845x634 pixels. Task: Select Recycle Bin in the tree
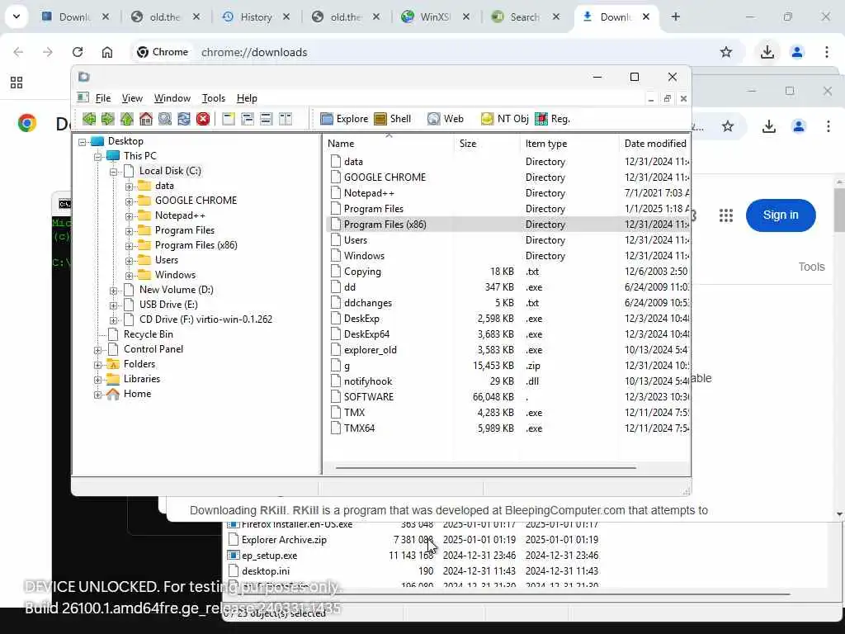coord(149,334)
